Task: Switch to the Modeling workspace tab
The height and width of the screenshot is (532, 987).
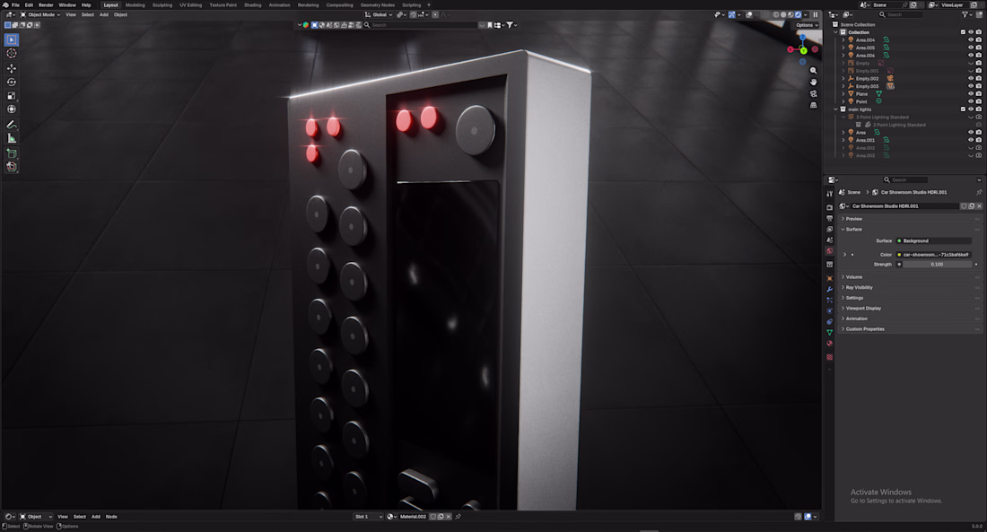Action: tap(135, 4)
